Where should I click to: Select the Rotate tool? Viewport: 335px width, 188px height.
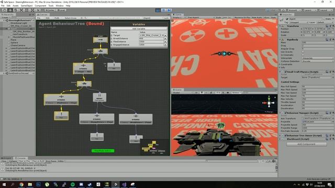[16, 10]
